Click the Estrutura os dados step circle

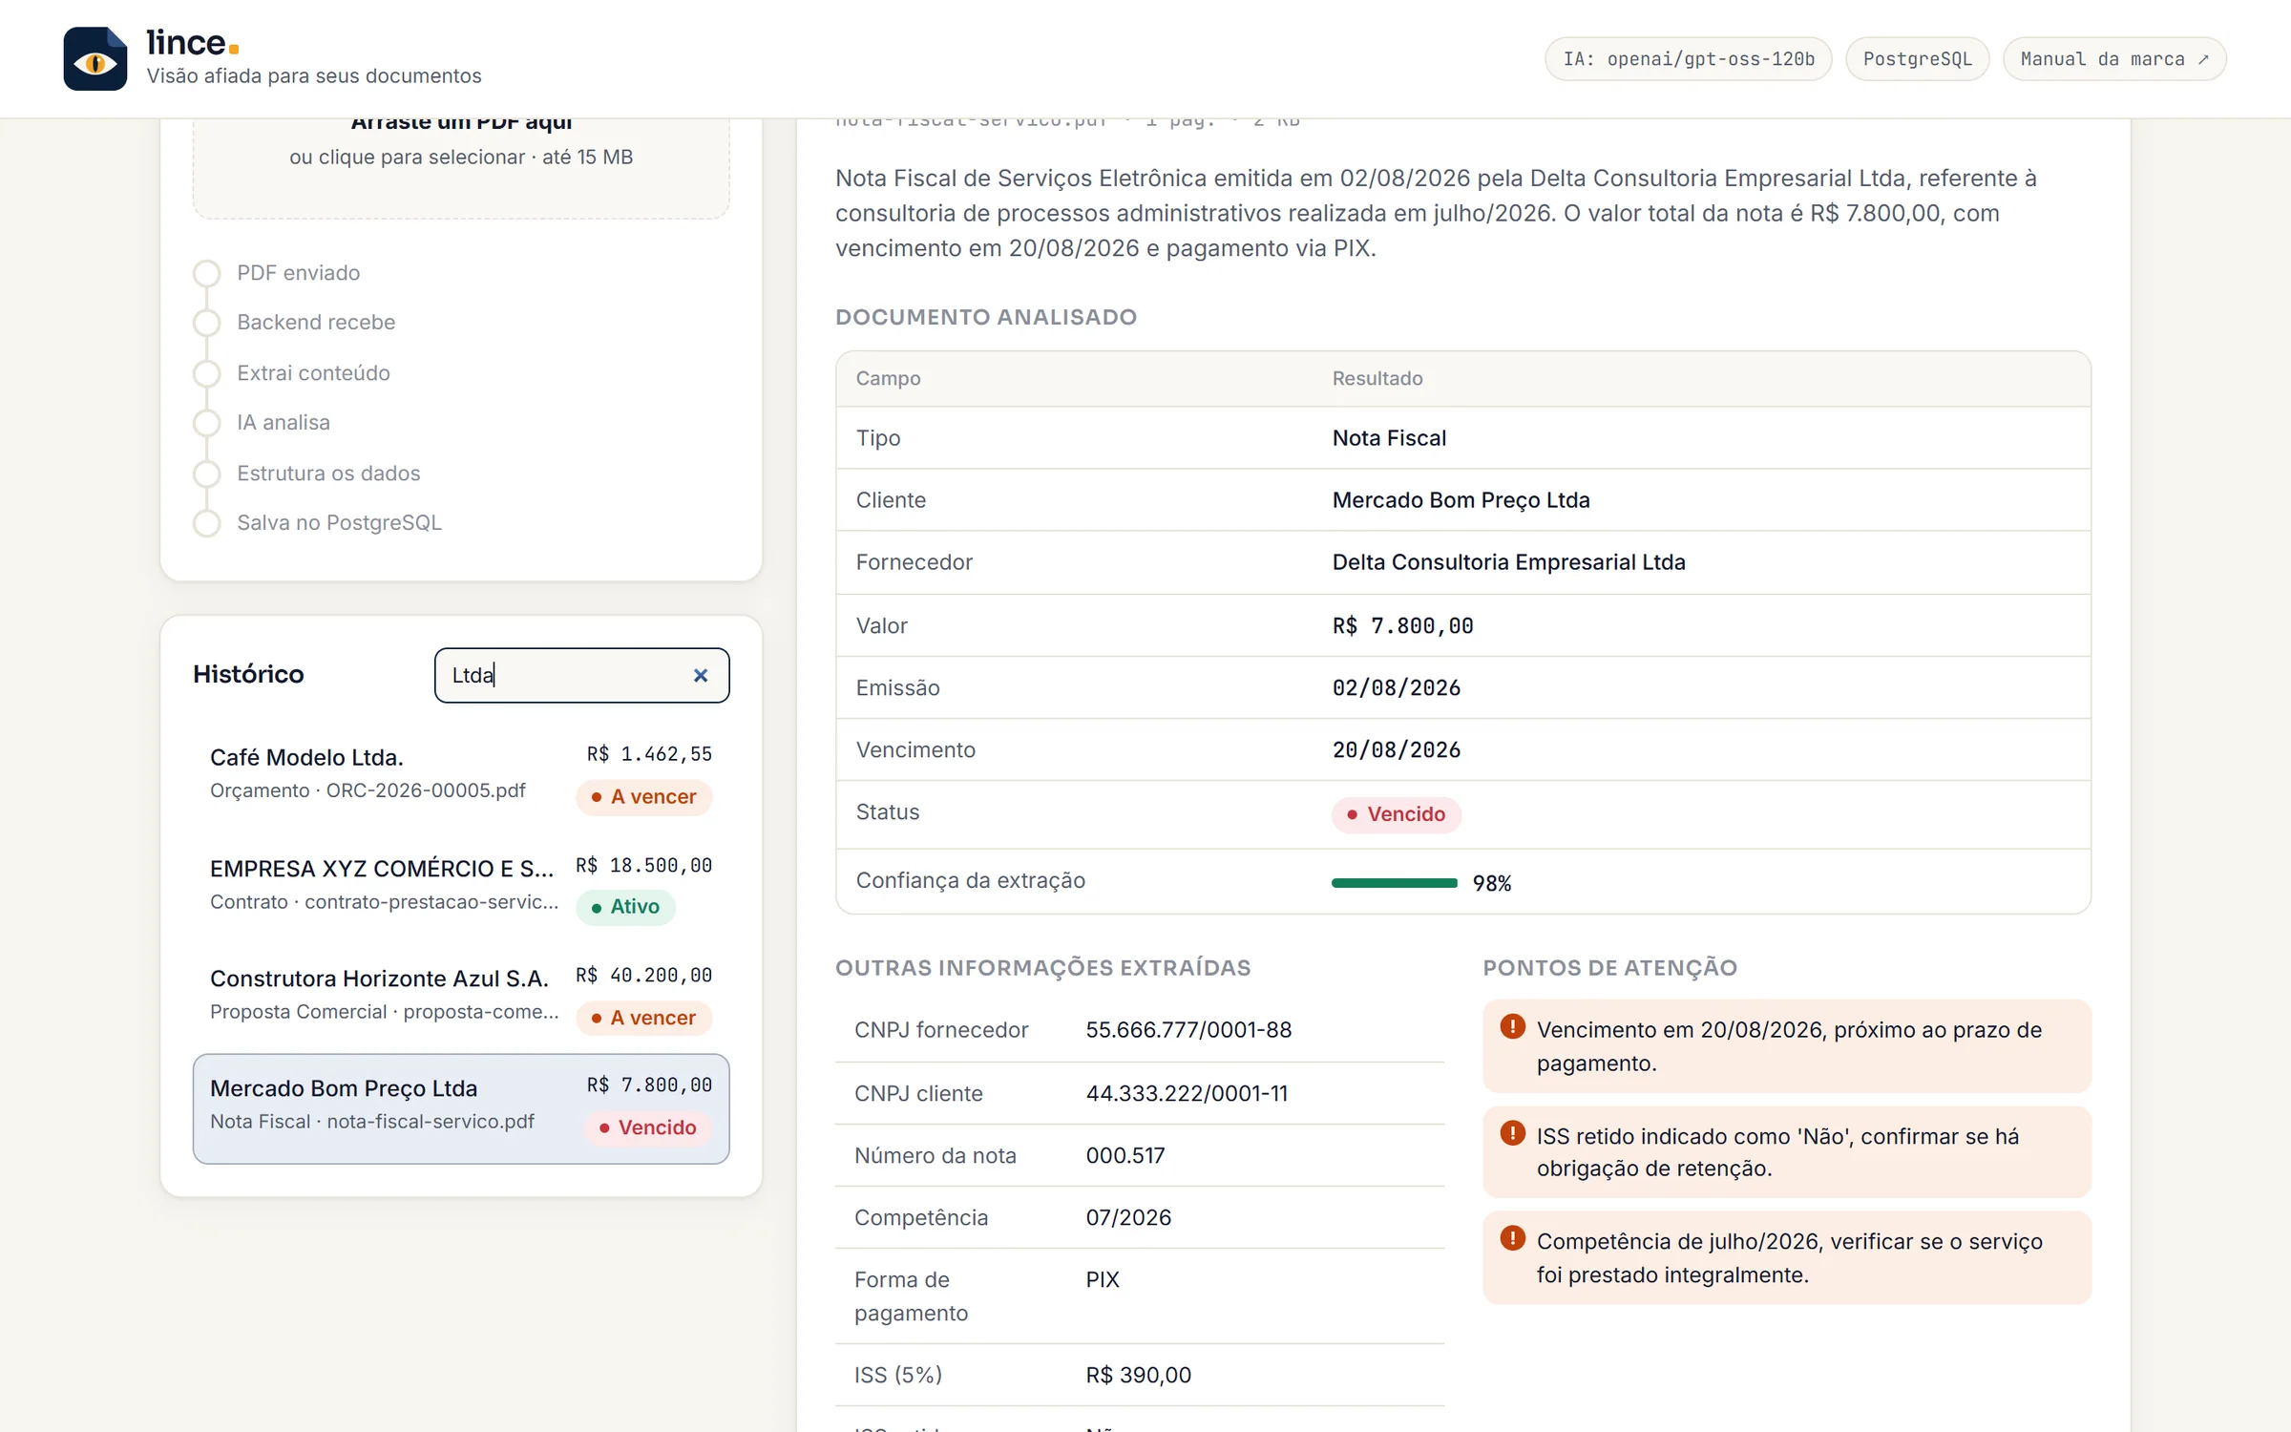click(x=207, y=474)
